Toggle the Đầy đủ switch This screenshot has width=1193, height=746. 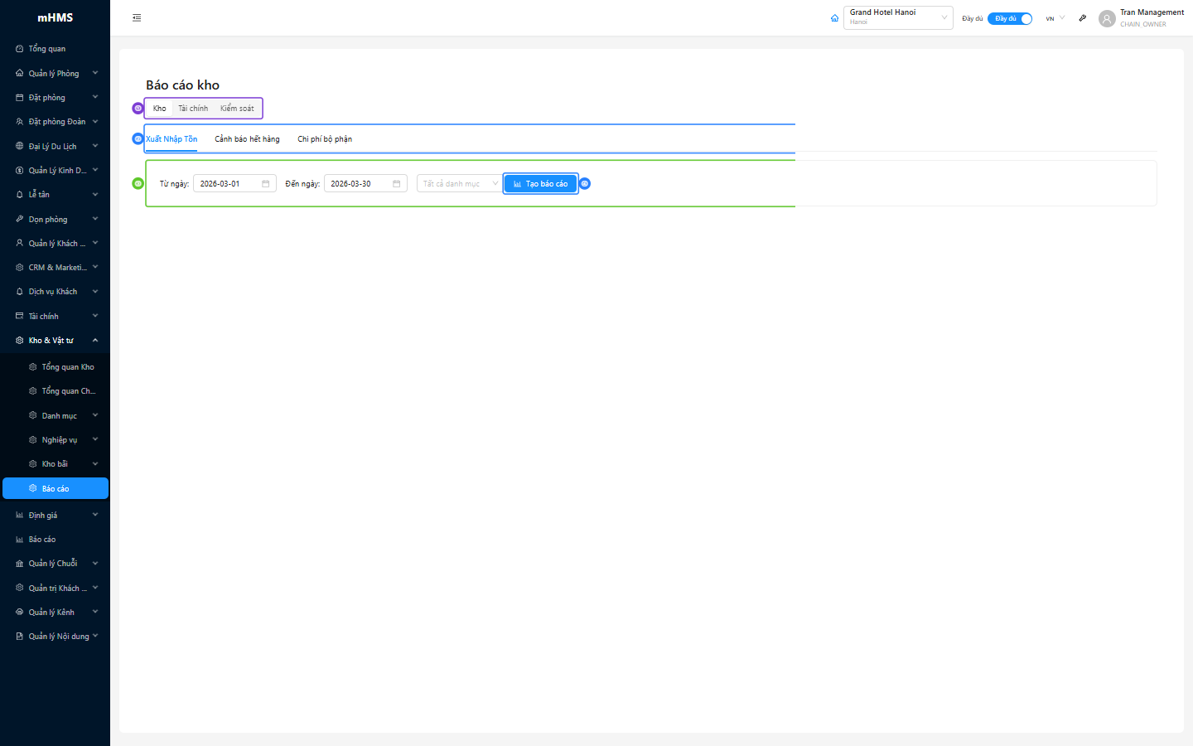click(x=1009, y=18)
